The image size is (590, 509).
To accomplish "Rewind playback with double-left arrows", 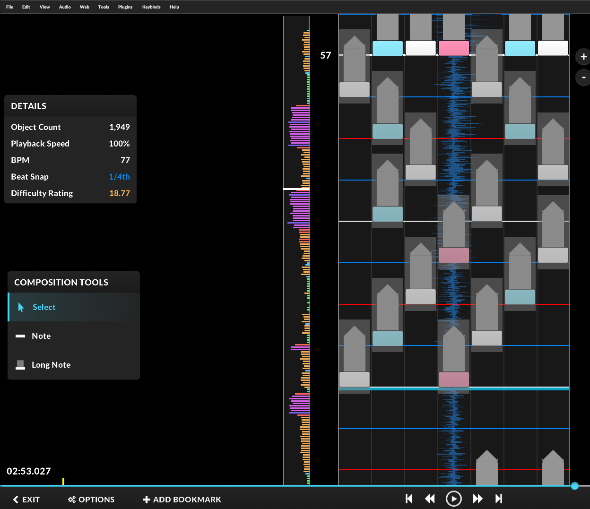I will 430,499.
